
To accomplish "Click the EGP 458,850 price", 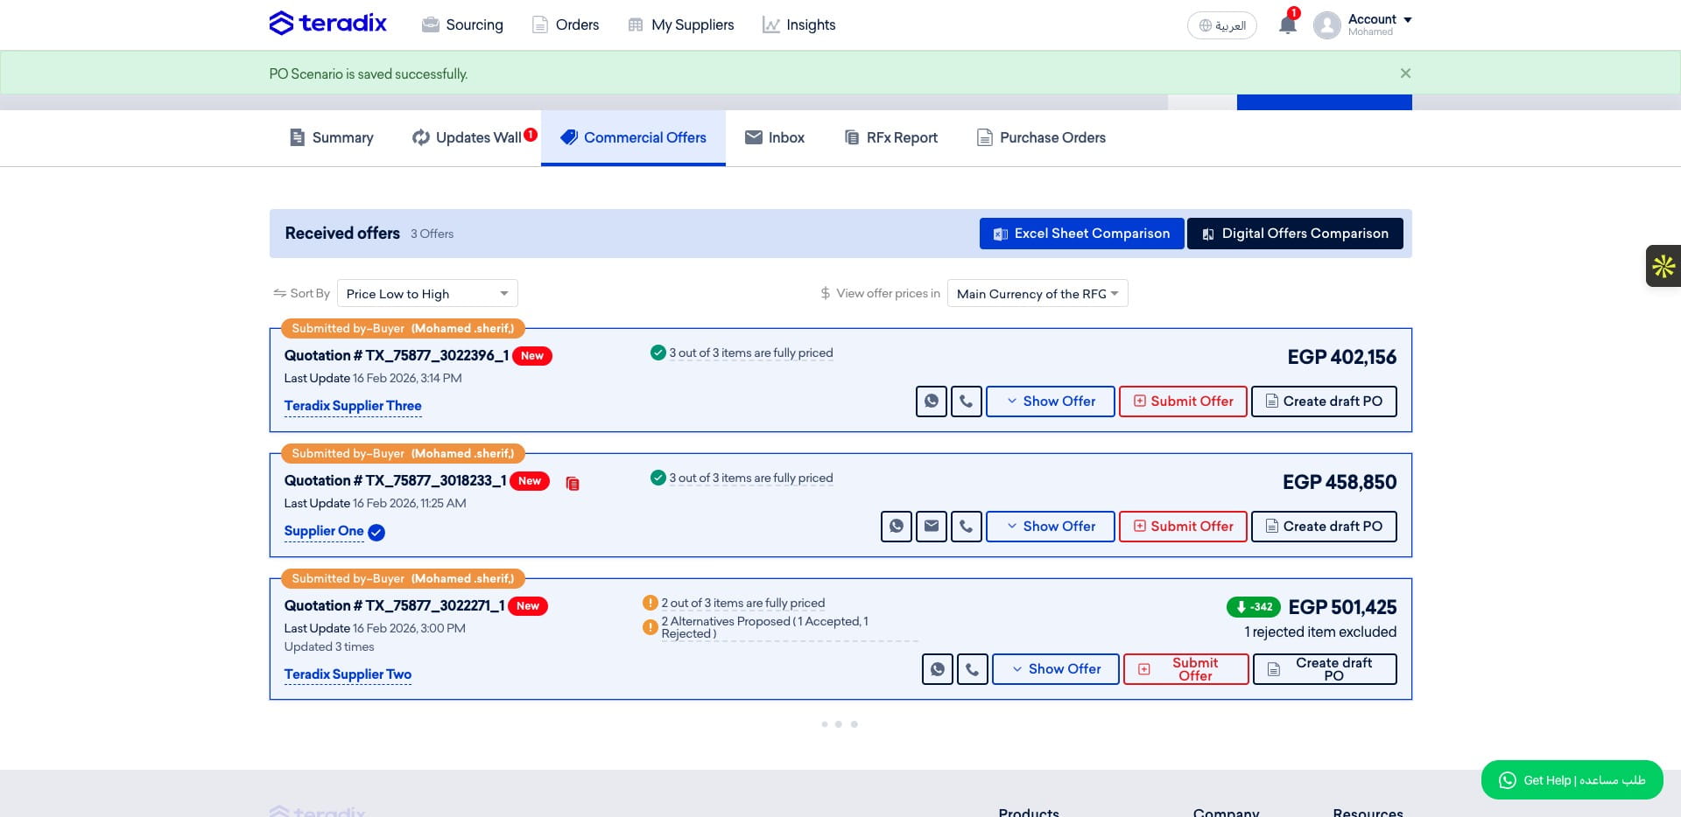I will pyautogui.click(x=1340, y=482).
